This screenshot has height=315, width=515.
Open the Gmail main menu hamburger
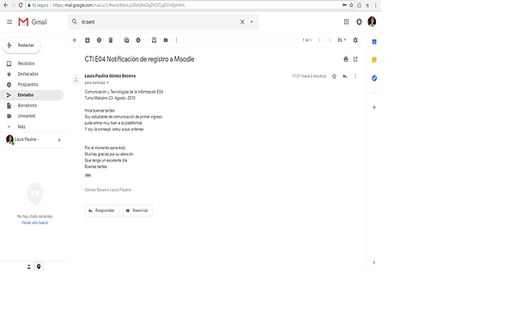(x=9, y=22)
